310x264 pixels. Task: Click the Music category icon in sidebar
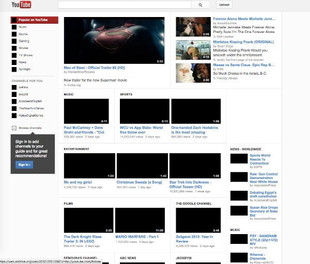tap(14, 27)
